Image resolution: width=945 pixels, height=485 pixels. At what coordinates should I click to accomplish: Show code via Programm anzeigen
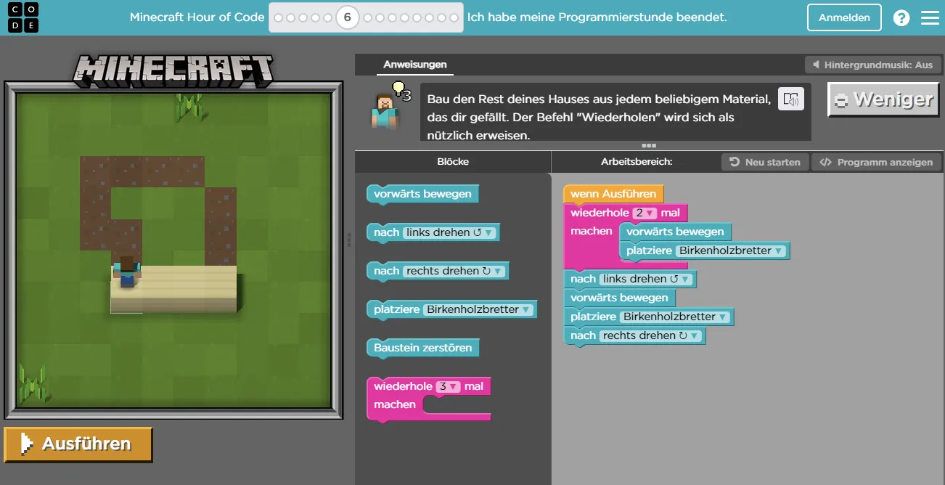[x=876, y=162]
